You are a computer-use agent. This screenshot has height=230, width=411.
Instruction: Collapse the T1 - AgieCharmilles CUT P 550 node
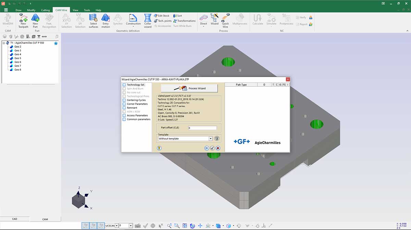pos(4,43)
